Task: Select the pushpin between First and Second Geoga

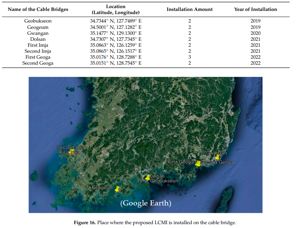Action: (198, 163)
